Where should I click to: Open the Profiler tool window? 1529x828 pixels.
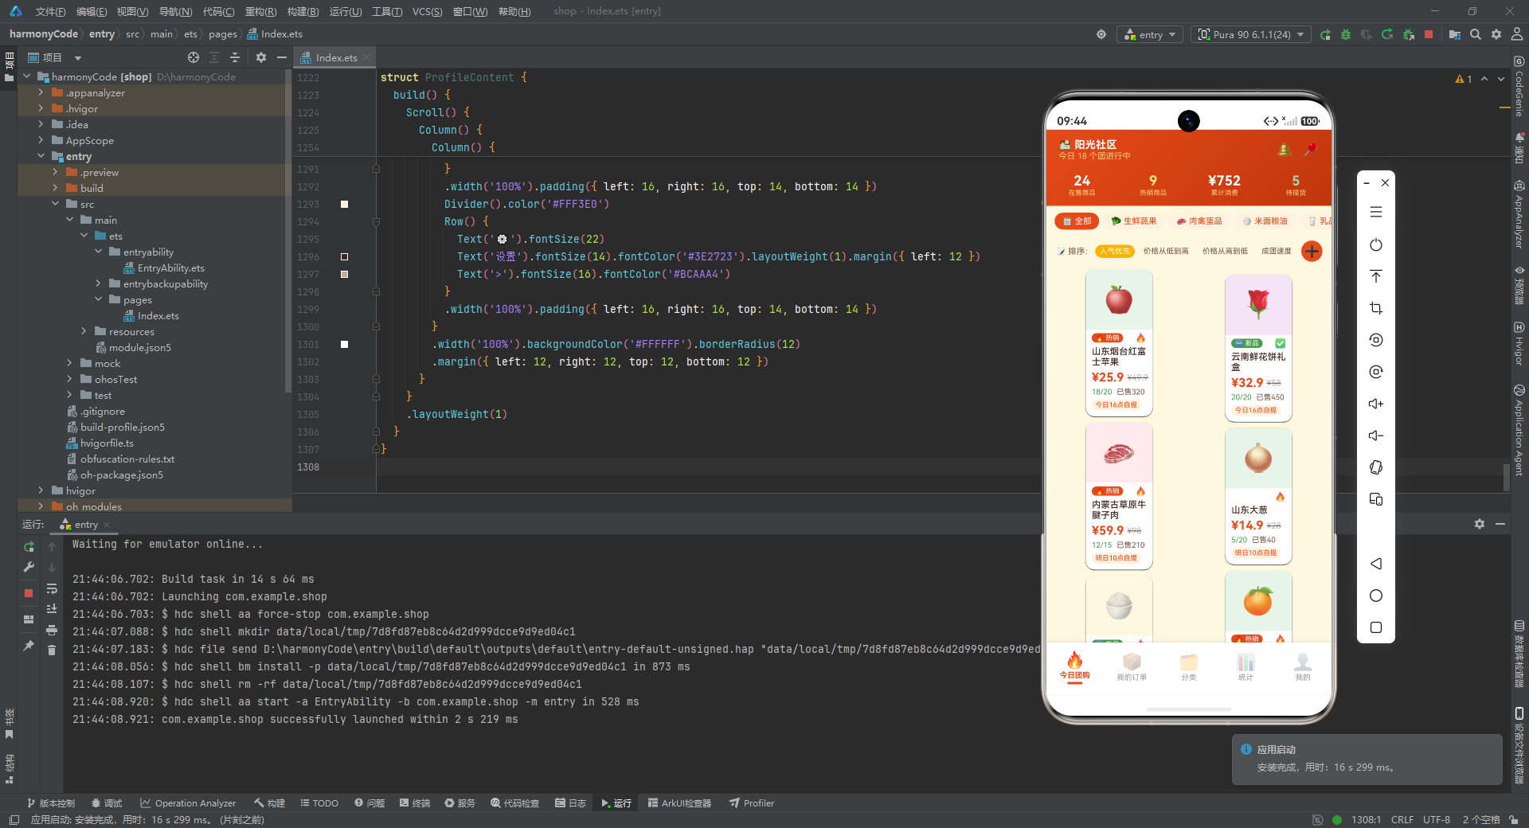(x=752, y=803)
